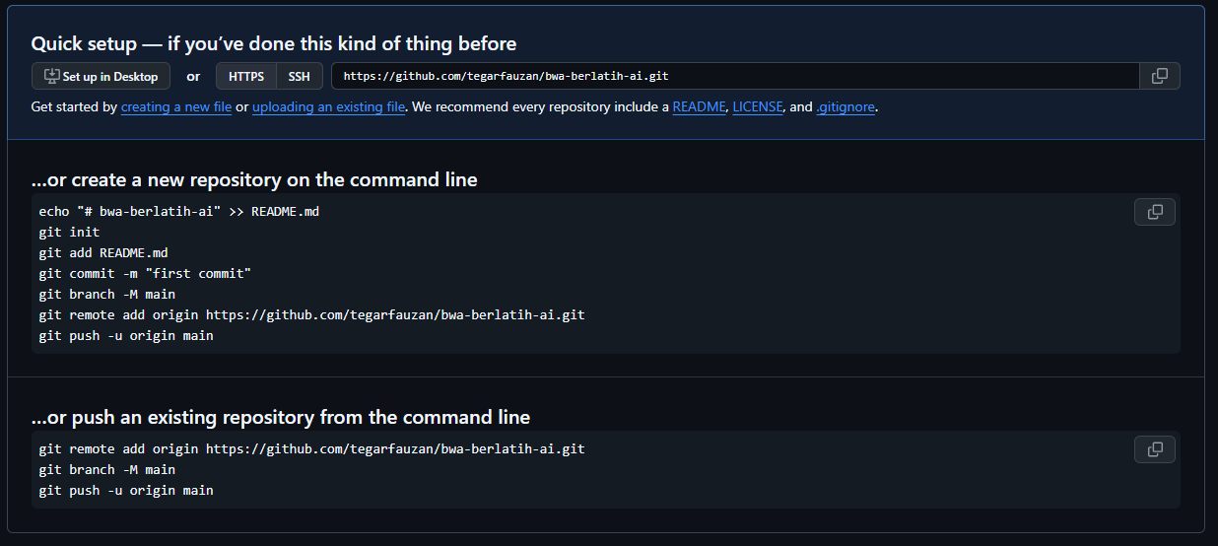
Task: Switch to the SSH clone protocol
Action: 299,76
